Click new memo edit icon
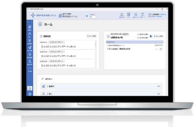This screenshot has height=127, width=195. [151, 36]
